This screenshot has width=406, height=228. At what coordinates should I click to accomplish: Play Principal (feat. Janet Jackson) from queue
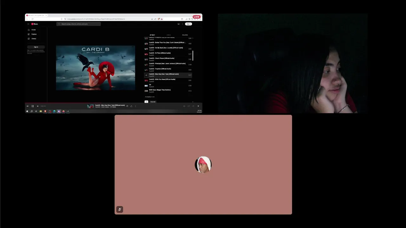tap(168, 65)
